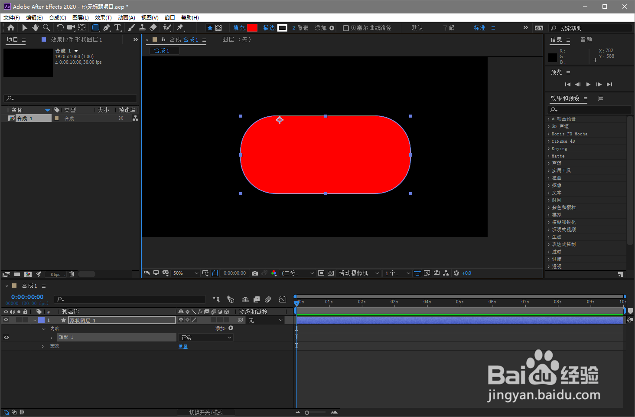
Task: Select the Brush tool
Action: [x=131, y=28]
